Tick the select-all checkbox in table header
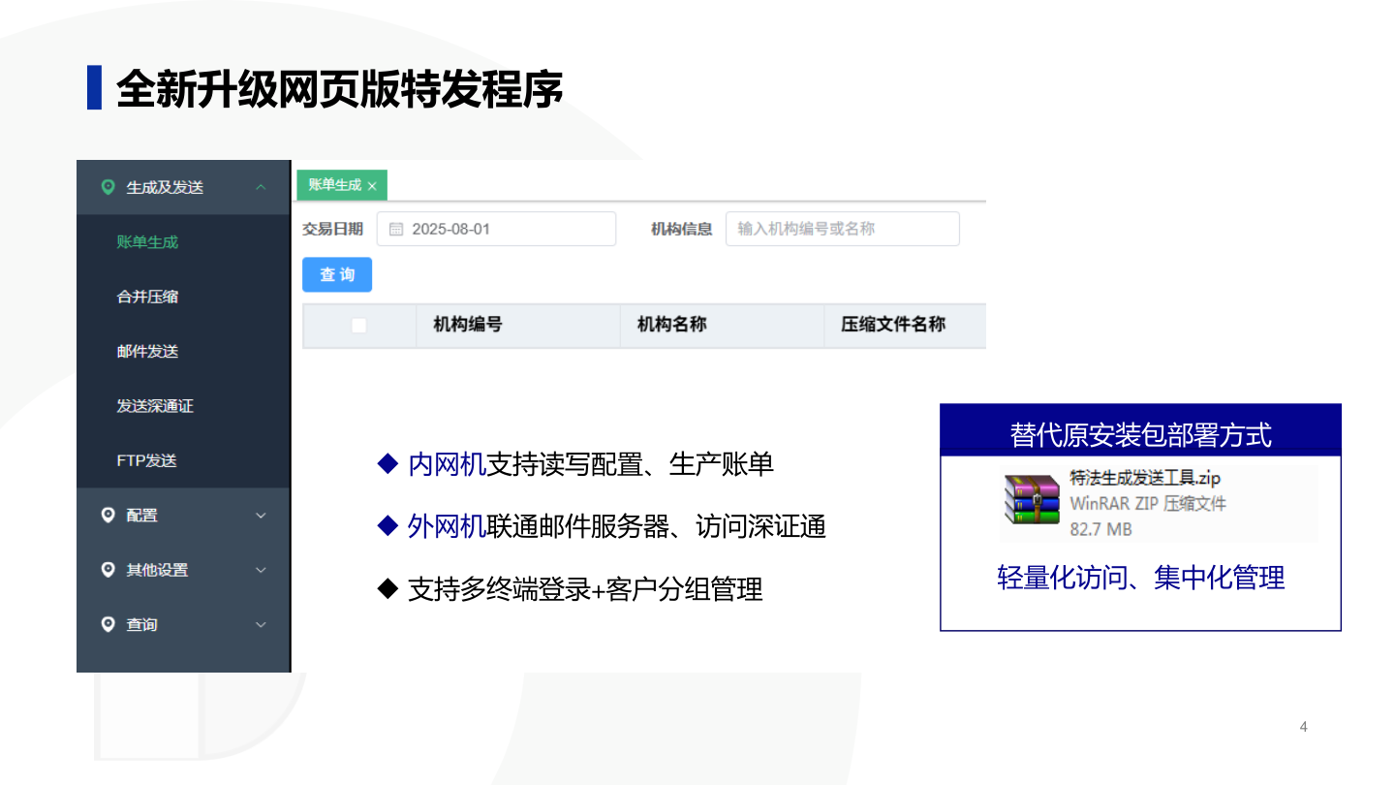This screenshot has height=785, width=1395. pyautogui.click(x=358, y=326)
